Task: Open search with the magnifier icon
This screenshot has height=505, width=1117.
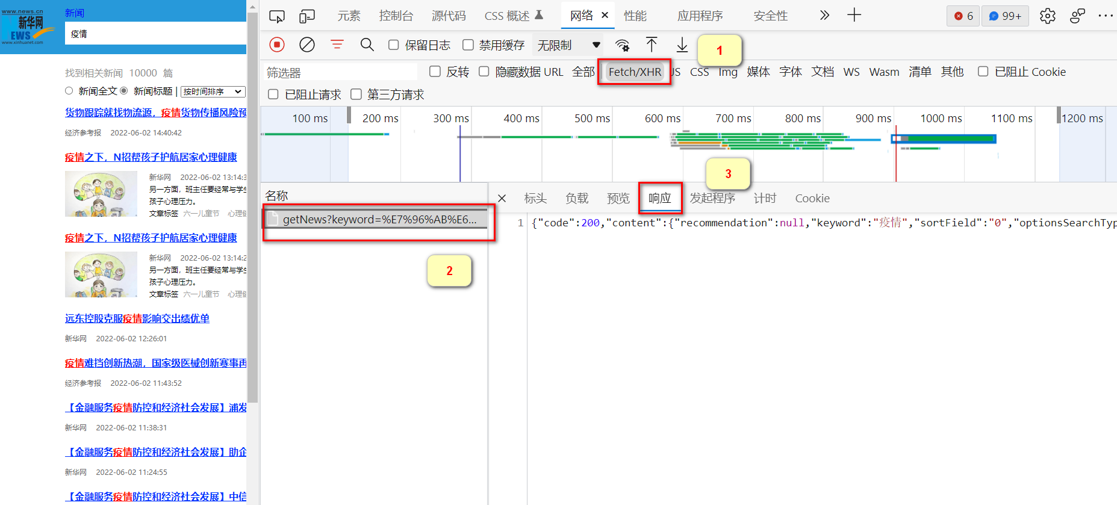Action: (x=367, y=45)
